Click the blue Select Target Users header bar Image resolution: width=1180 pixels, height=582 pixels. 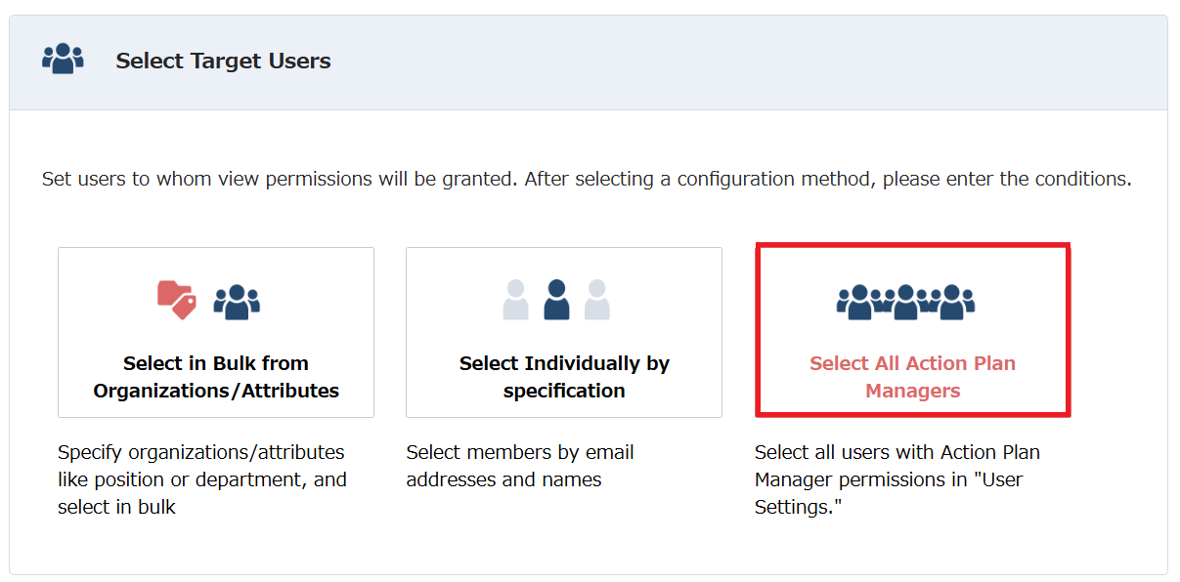(684, 62)
